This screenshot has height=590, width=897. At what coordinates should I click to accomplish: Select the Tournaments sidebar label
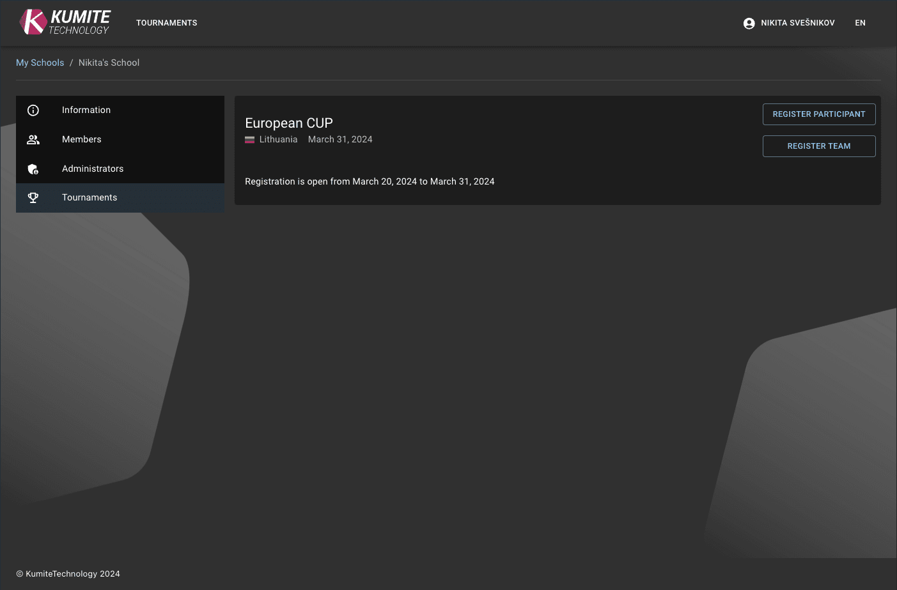coord(90,198)
